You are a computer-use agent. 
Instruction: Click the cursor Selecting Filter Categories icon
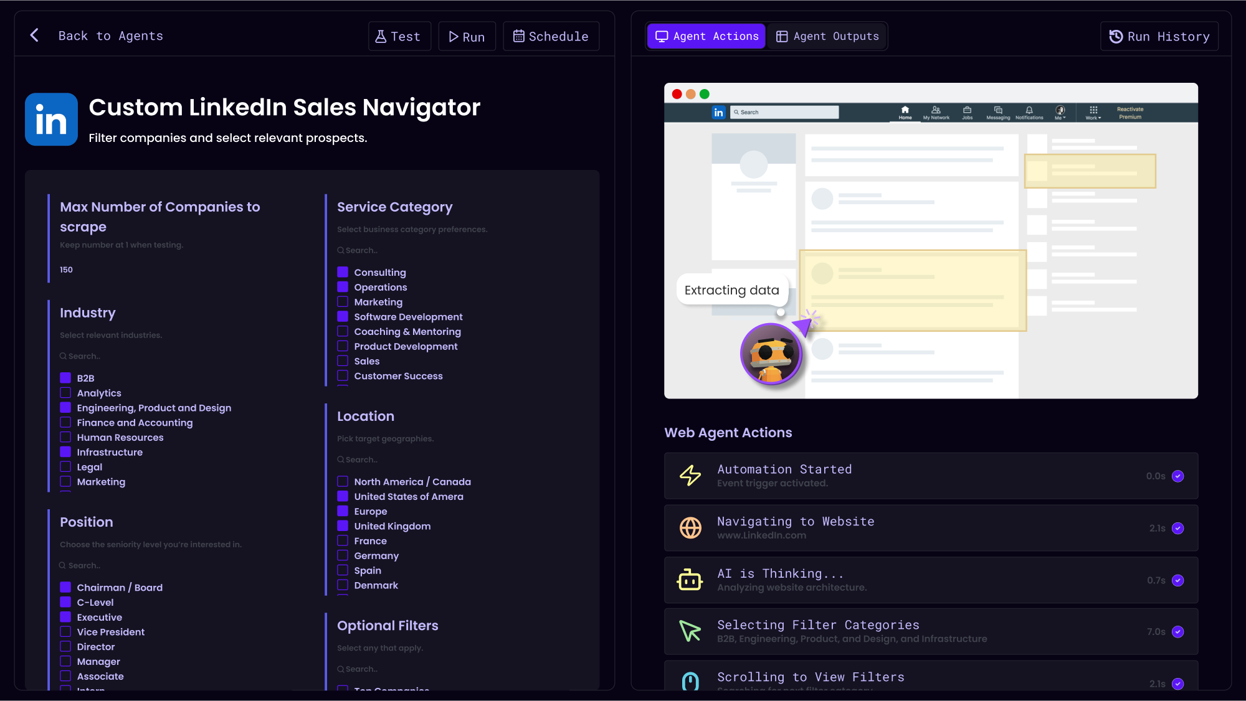pos(690,631)
